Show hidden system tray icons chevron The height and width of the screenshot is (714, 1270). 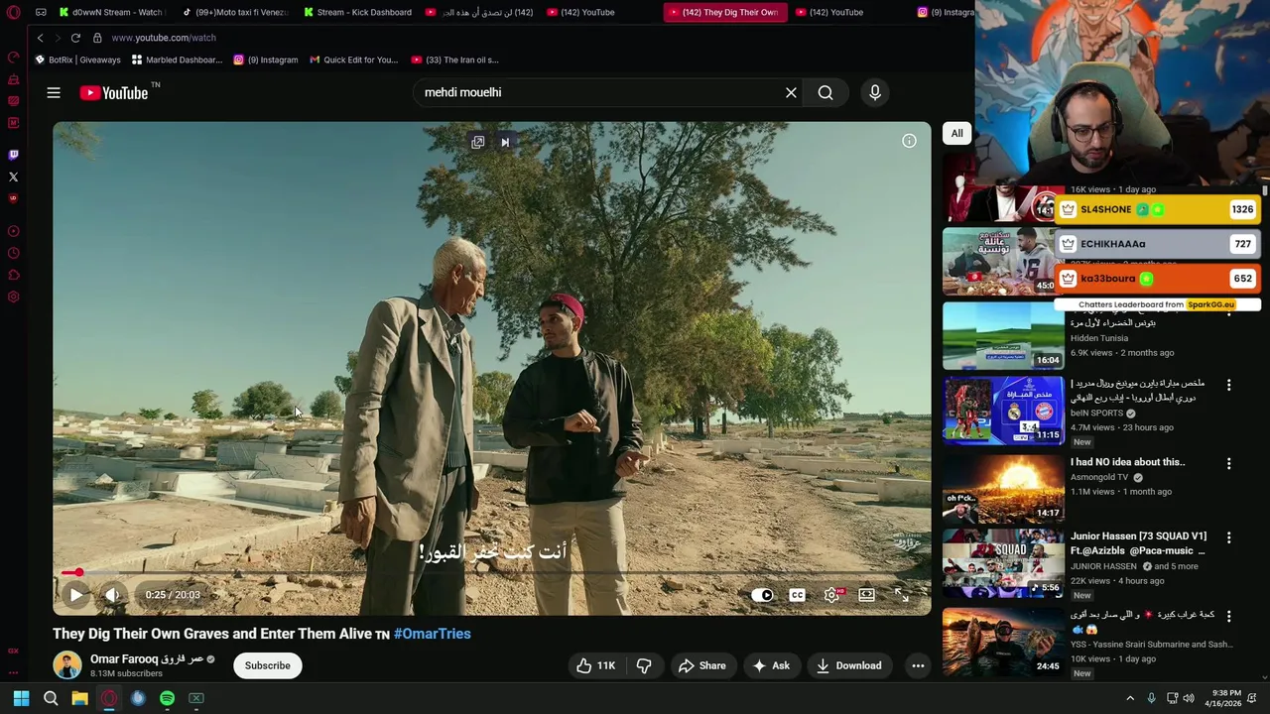coord(1129,698)
